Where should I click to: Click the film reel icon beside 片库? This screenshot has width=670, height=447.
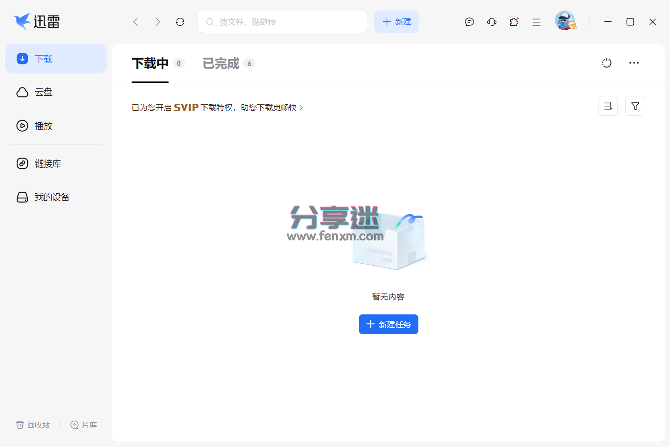pos(74,425)
